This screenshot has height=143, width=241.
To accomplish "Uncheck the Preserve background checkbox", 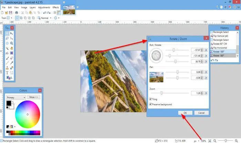I will (150, 104).
